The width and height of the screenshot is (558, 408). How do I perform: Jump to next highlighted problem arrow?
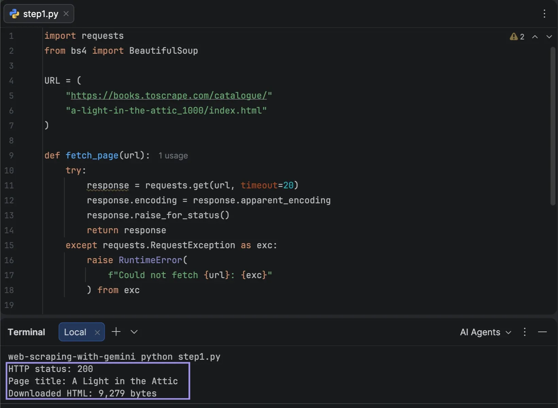(x=549, y=37)
